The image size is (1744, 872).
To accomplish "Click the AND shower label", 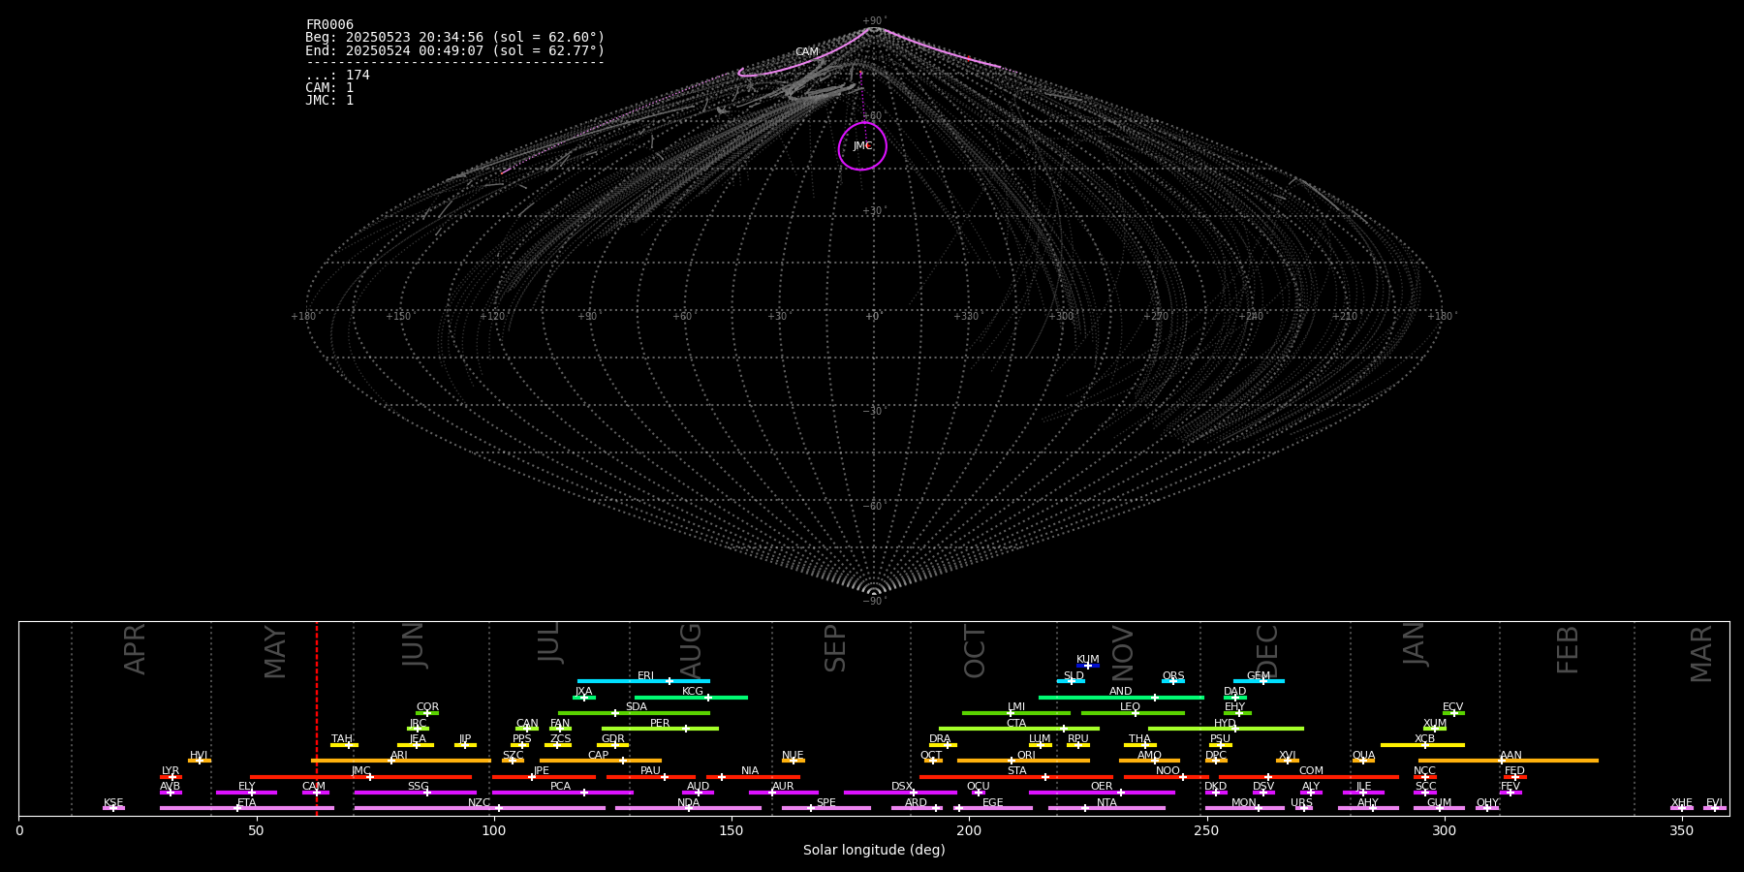I will pos(1121,692).
